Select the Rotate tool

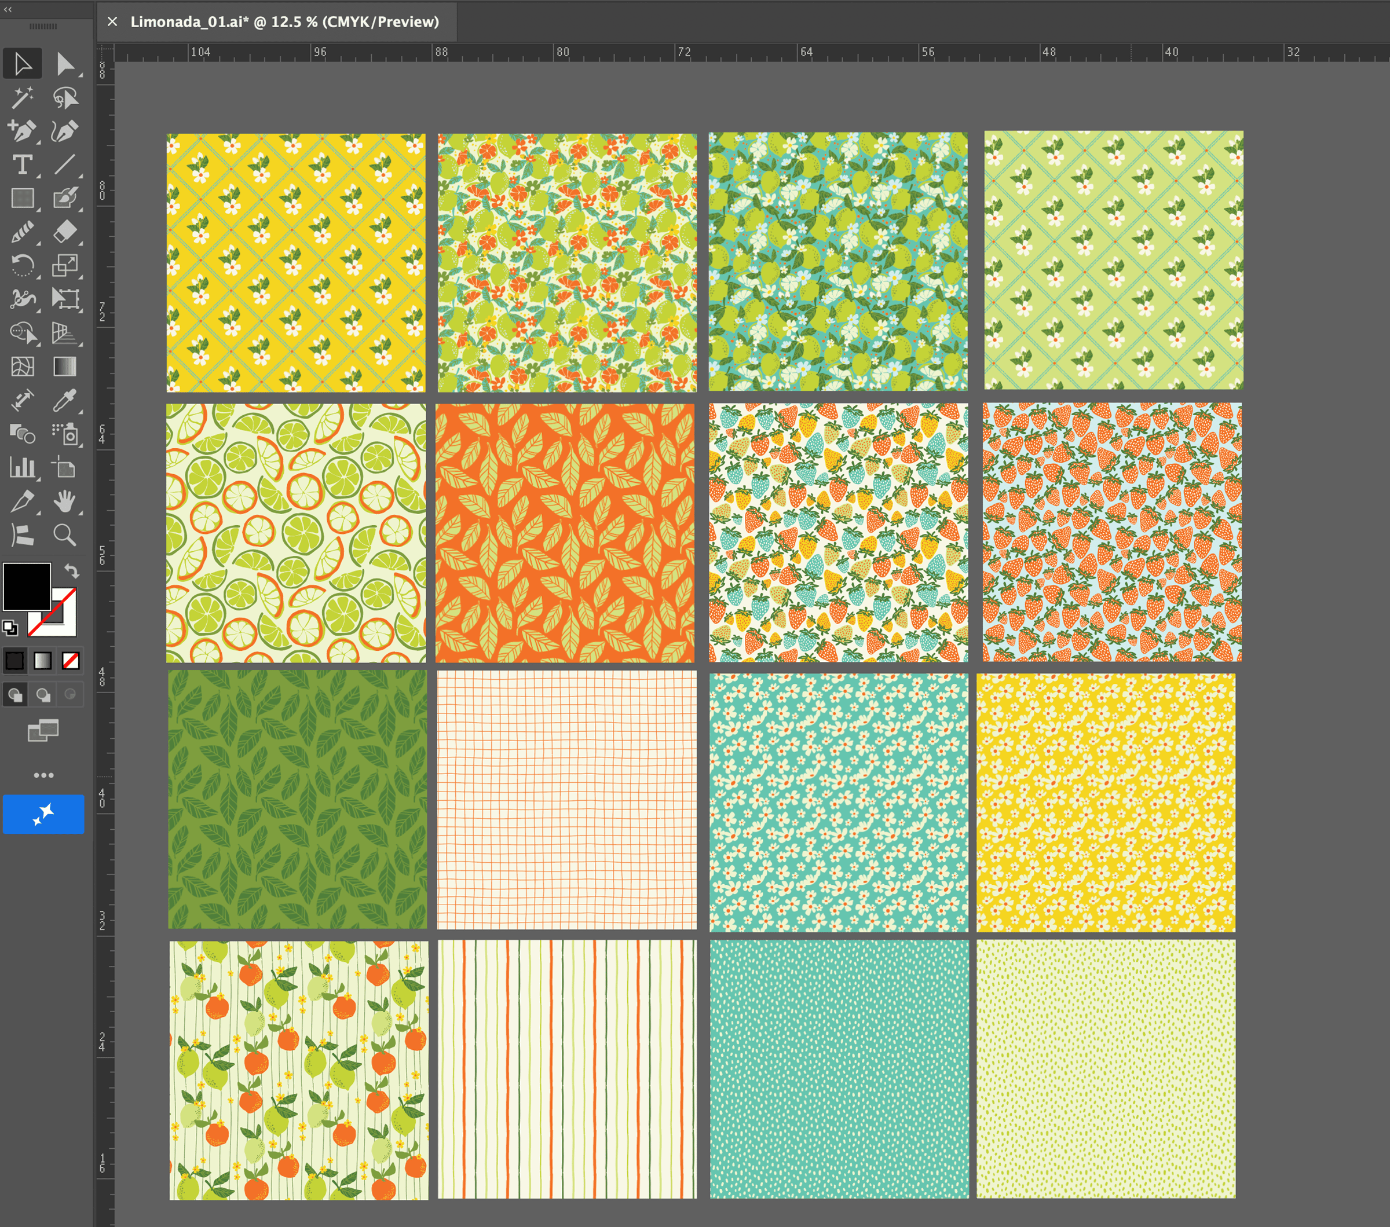pyautogui.click(x=22, y=265)
